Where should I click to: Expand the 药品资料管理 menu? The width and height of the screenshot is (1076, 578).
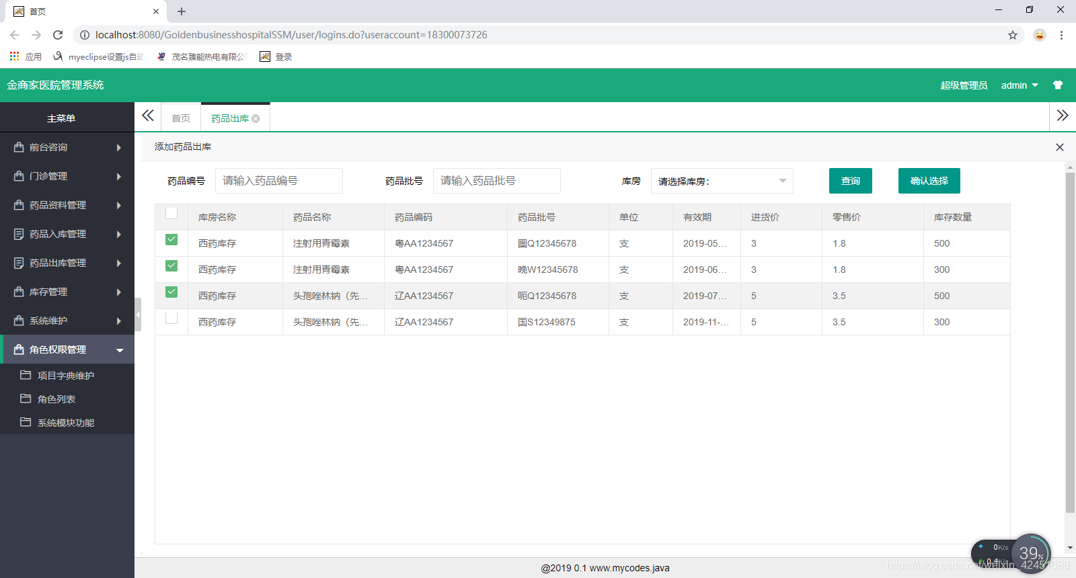(x=119, y=205)
